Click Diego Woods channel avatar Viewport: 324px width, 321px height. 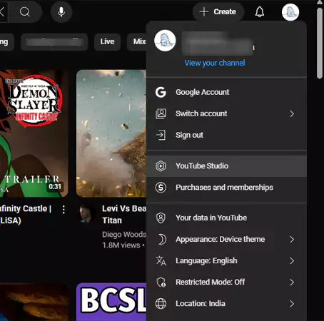pyautogui.click(x=86, y=214)
